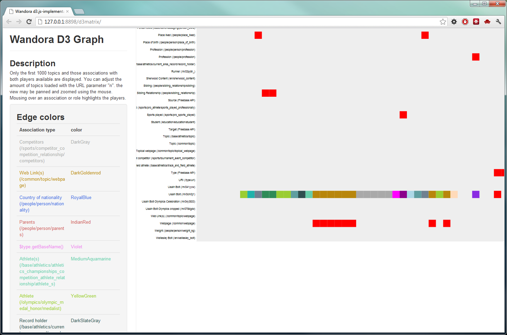
Task: Select the Wandora d3.js-implementation tab
Action: point(38,11)
